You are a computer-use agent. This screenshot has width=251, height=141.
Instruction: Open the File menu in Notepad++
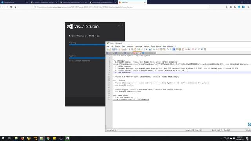pyautogui.click(x=108, y=47)
